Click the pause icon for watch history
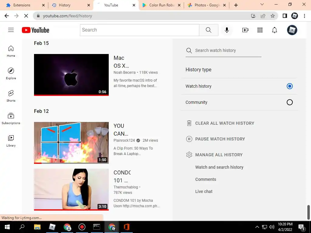 (x=189, y=139)
